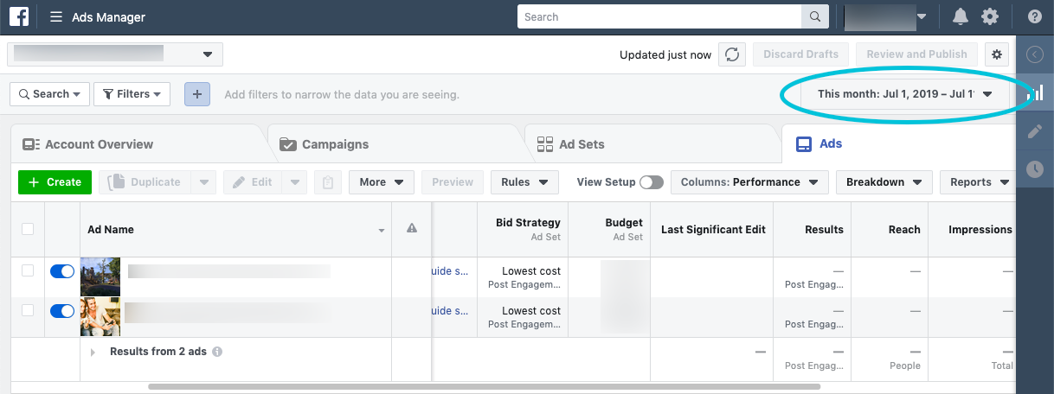Click the blue plus add filter icon
The image size is (1054, 394).
coord(197,94)
